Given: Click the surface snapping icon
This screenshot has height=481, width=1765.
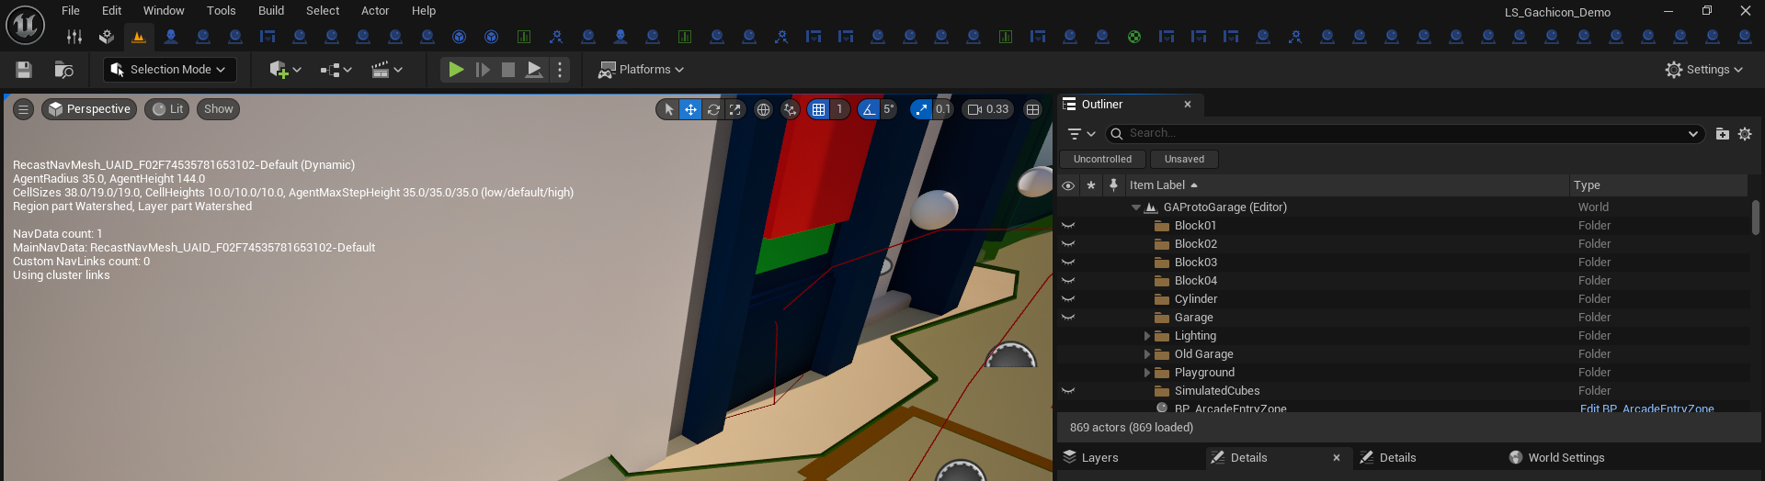Looking at the screenshot, I should [x=790, y=109].
